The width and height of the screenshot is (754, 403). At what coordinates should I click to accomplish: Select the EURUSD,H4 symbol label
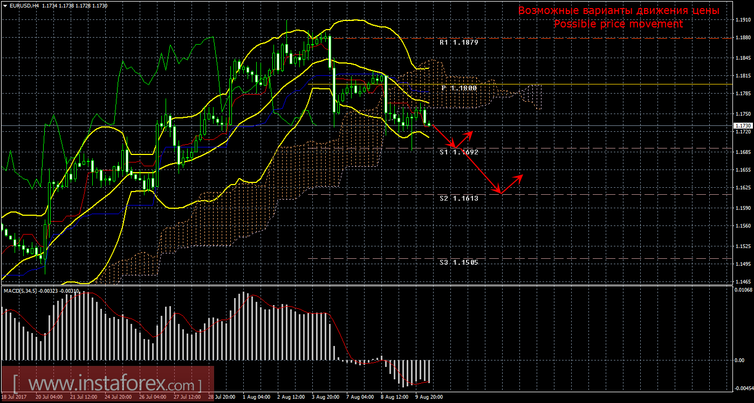(x=23, y=5)
